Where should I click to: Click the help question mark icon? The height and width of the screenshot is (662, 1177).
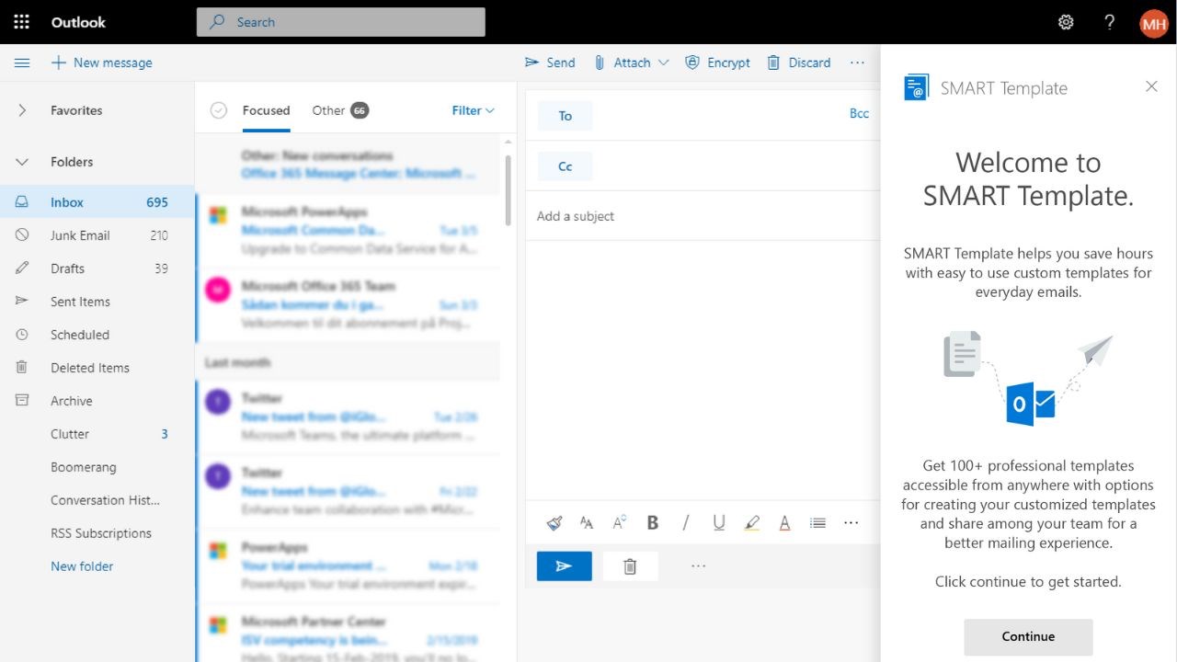1110,22
